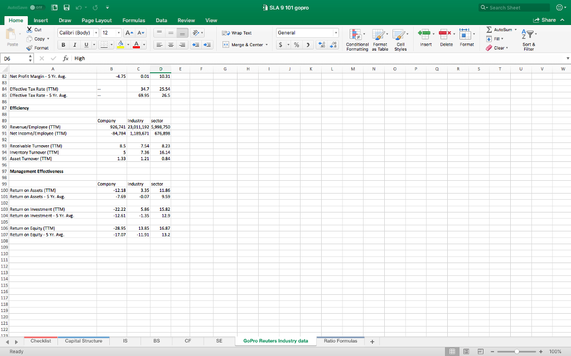Screen dimensions: 571x356
Task: Click the Copy icon
Action: [30, 38]
